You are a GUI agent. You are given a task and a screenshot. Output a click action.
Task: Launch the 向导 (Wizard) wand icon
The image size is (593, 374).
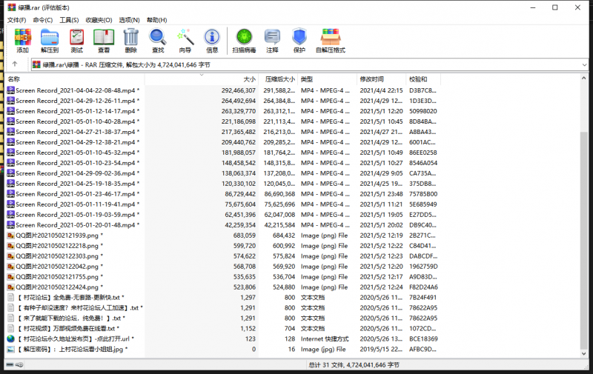coord(185,39)
